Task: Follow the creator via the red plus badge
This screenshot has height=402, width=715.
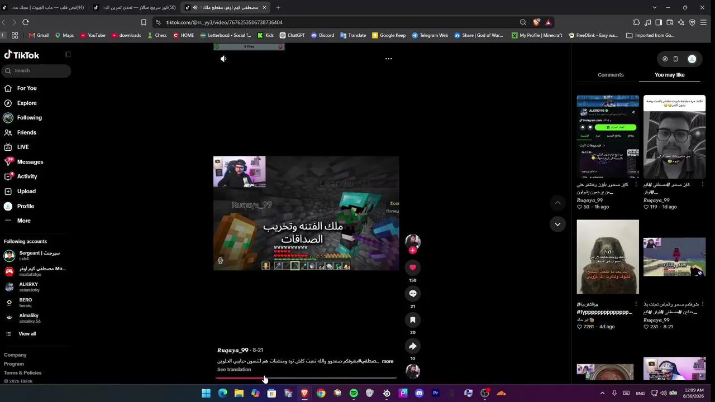Action: 413,251
